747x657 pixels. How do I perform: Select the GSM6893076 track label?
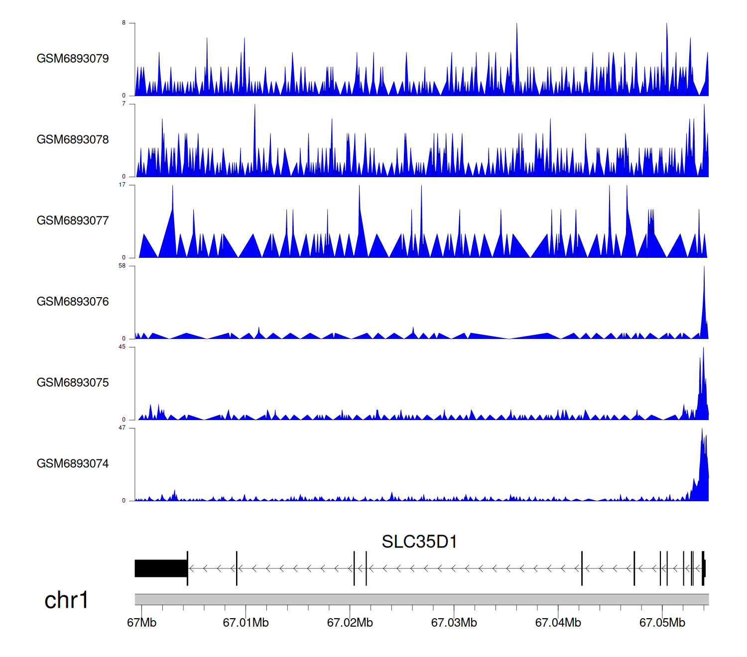73,302
